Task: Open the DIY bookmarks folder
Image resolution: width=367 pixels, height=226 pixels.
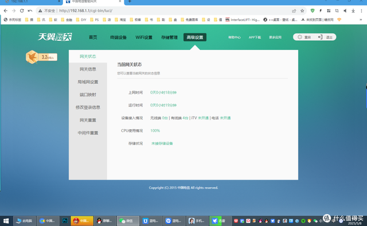Action: (x=81, y=20)
